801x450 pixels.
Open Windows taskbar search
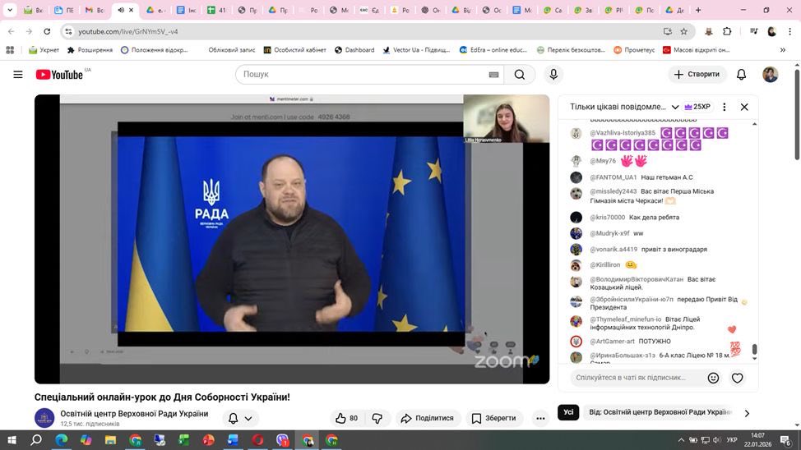pos(35,440)
